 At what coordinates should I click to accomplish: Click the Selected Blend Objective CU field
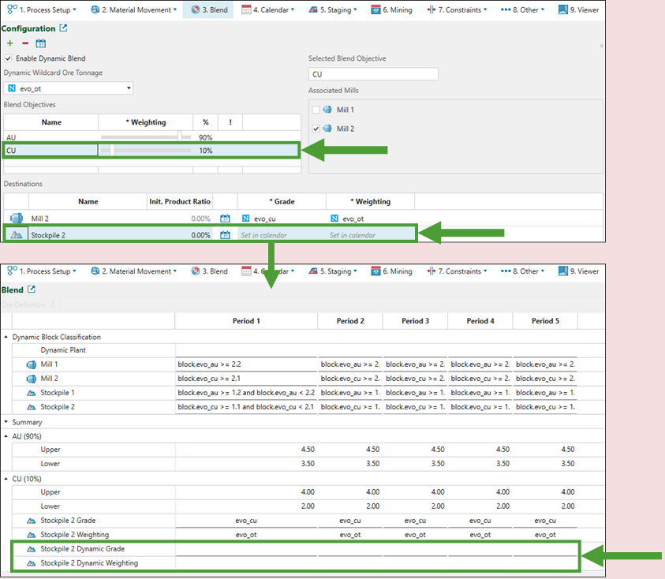click(373, 74)
